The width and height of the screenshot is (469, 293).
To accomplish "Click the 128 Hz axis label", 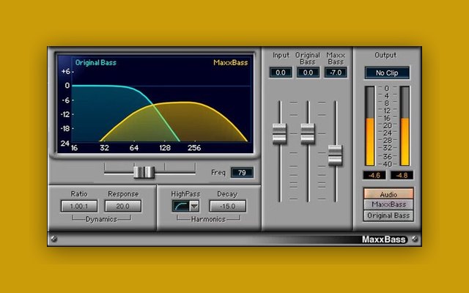I will pyautogui.click(x=165, y=148).
